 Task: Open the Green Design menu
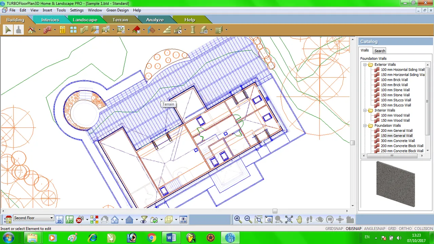[117, 10]
